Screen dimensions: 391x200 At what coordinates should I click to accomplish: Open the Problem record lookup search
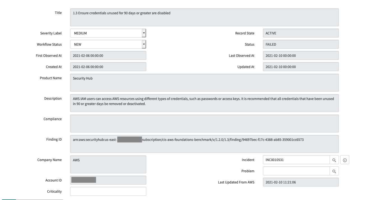pos(334,171)
